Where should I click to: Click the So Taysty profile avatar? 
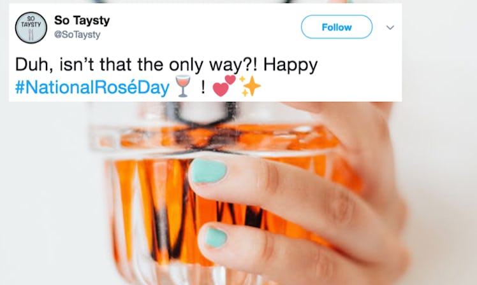31,27
